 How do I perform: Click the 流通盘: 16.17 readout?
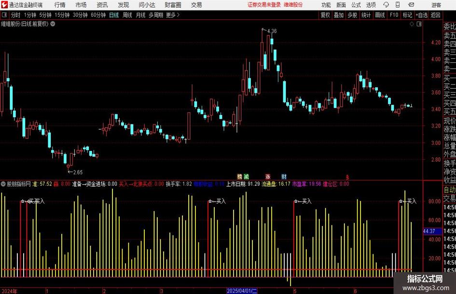click(x=276, y=184)
